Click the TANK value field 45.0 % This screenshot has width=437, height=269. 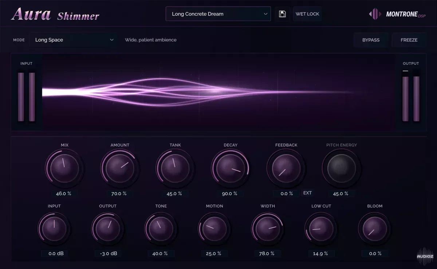pyautogui.click(x=175, y=194)
